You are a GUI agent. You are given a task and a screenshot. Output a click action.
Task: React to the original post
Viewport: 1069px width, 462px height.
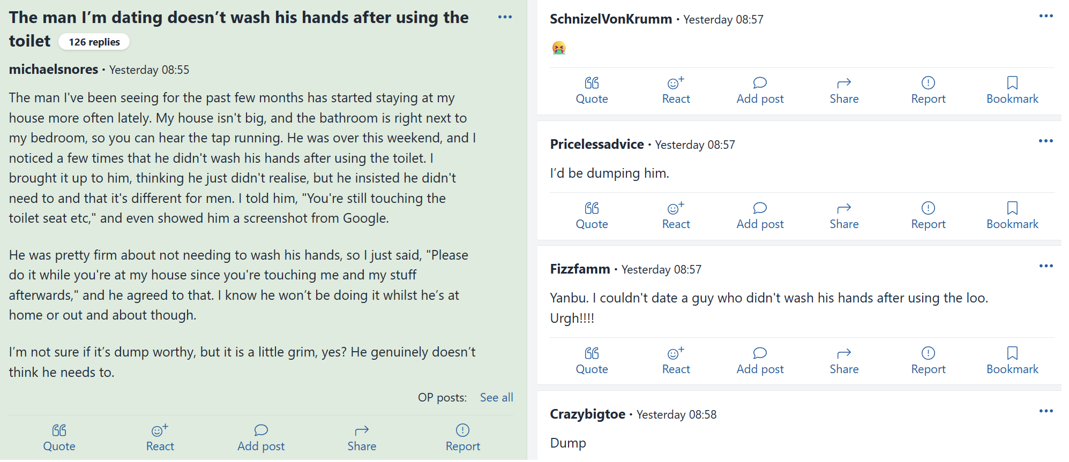point(160,438)
